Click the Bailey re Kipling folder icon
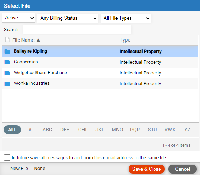This screenshot has width=200, height=175. point(7,52)
